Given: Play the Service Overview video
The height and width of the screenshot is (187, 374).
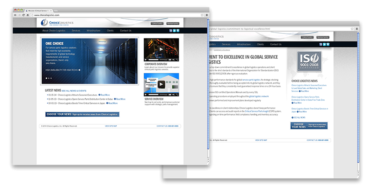Looking at the screenshot, I should click(x=161, y=84).
